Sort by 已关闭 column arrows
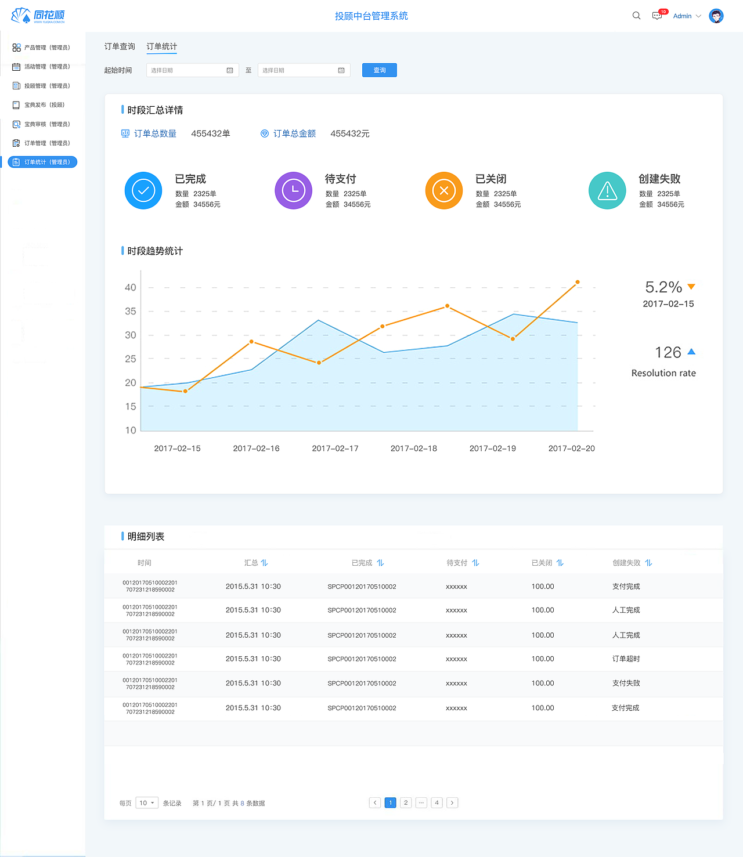This screenshot has width=743, height=857. (560, 563)
